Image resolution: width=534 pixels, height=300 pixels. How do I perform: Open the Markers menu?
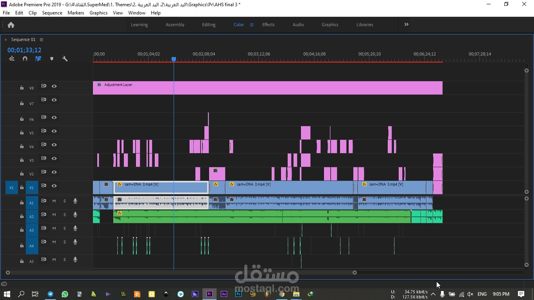(x=76, y=13)
